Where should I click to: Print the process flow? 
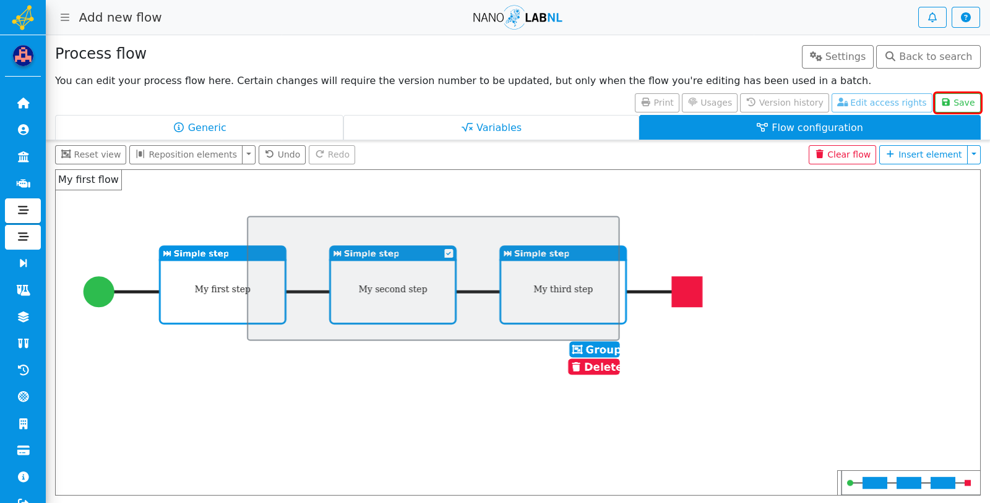[657, 103]
